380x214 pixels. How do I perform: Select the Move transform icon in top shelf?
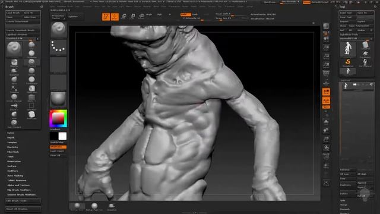[123, 16]
